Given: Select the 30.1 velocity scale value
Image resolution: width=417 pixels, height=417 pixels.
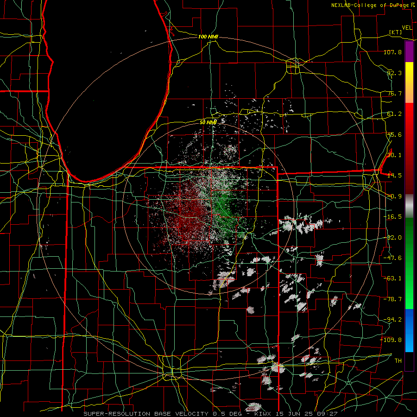Looking at the screenshot, I should click(x=394, y=155).
